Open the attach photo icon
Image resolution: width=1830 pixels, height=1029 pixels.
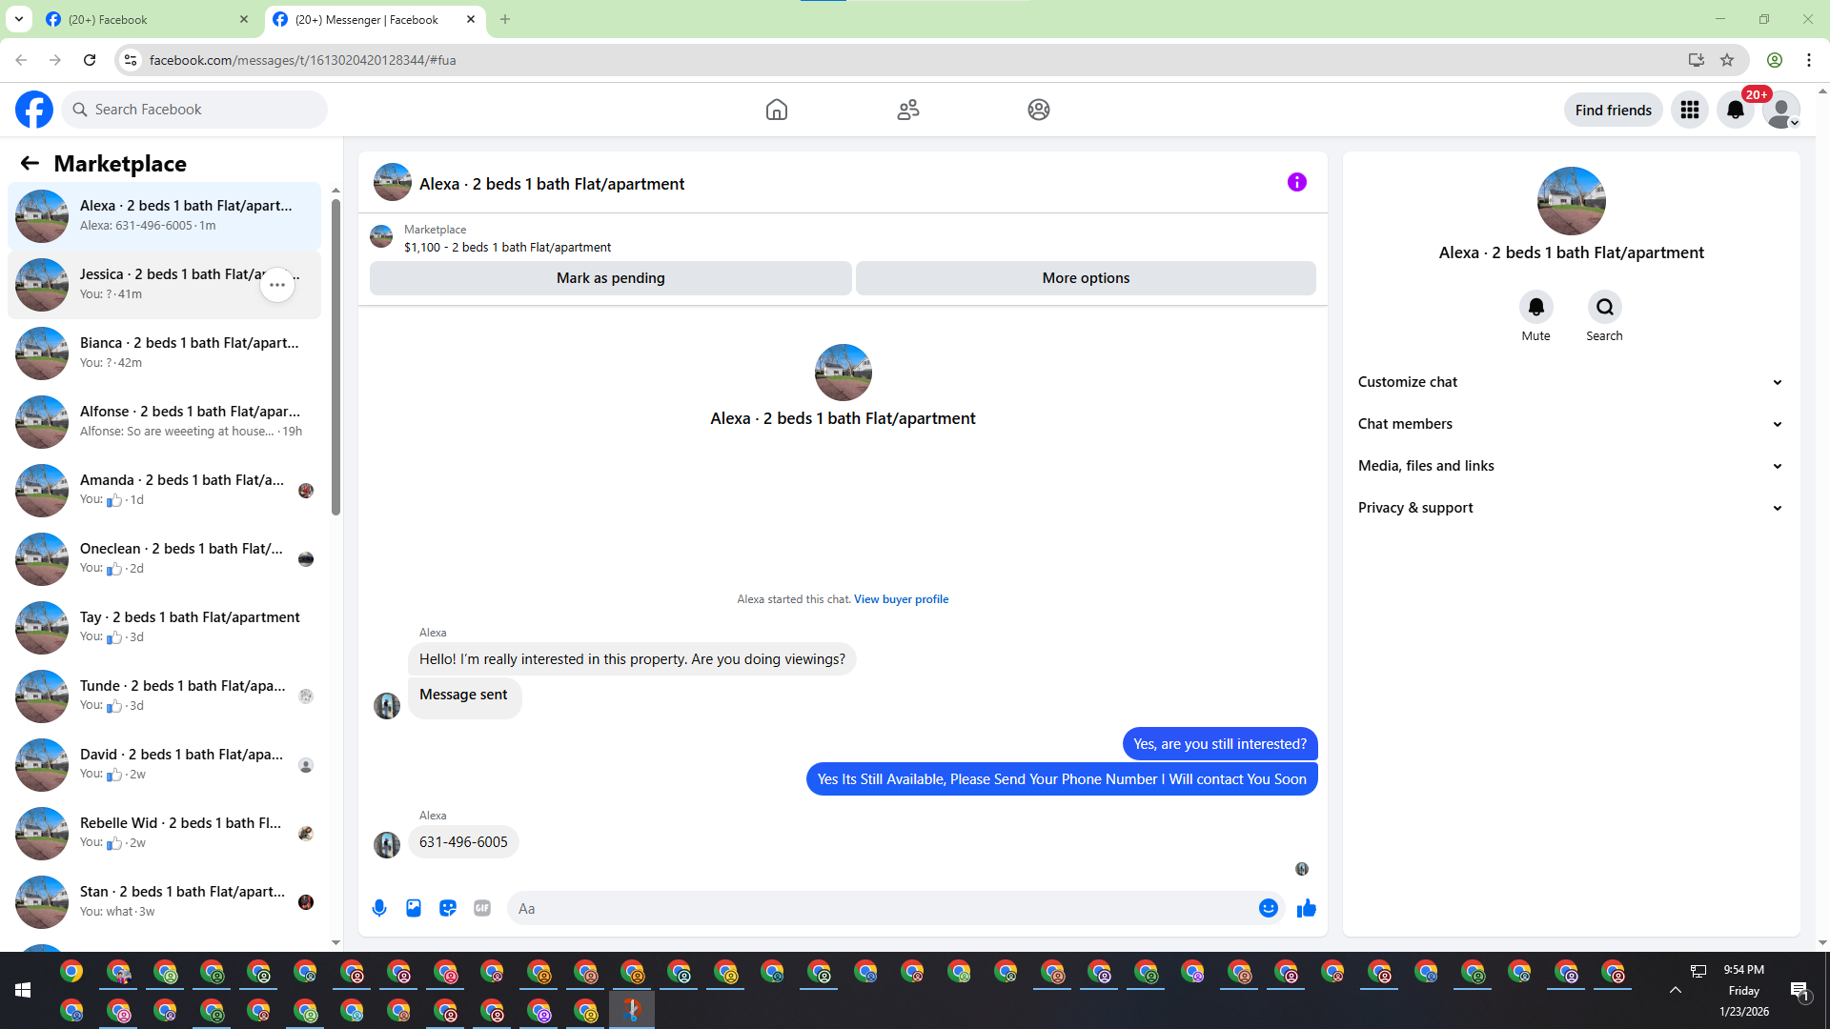[x=414, y=908]
